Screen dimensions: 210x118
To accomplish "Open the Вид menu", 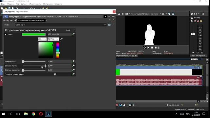I will tap(17, 4).
